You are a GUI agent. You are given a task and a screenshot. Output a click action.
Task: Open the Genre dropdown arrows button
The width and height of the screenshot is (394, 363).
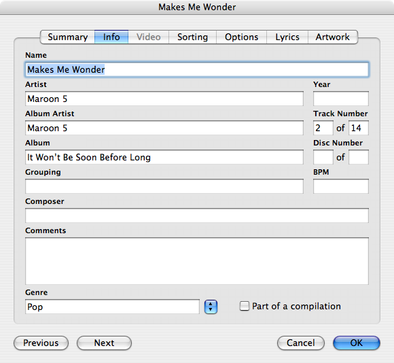[211, 307]
